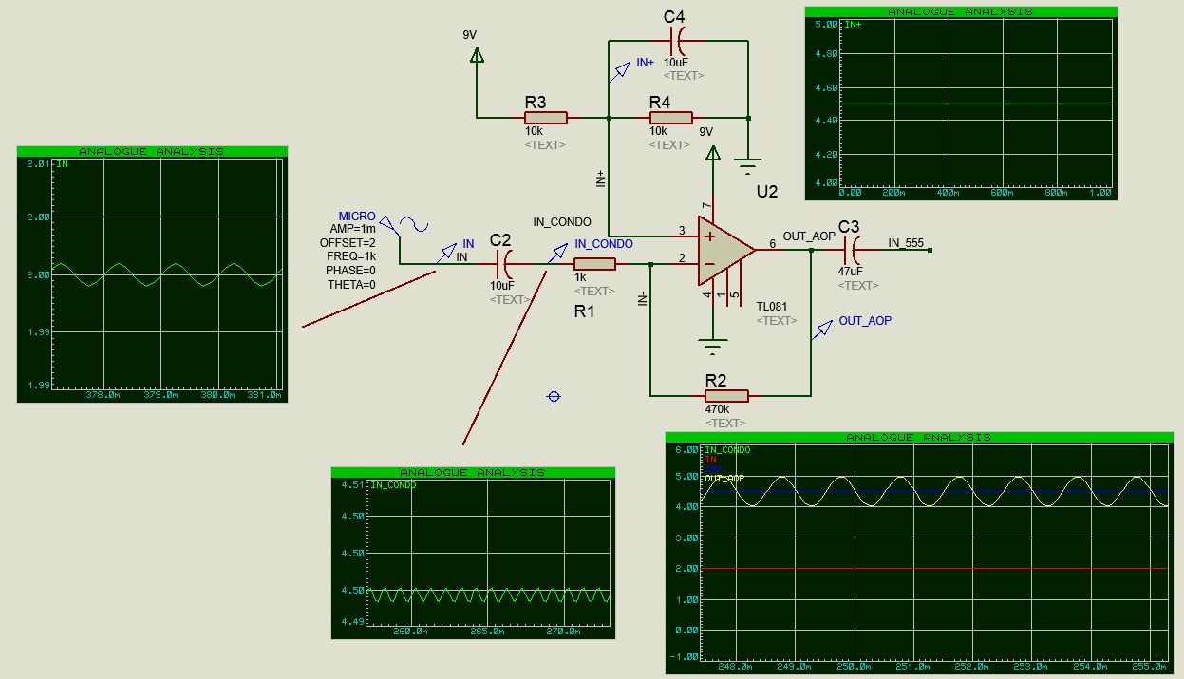Click the 9V power terminal feeding R3

477,56
